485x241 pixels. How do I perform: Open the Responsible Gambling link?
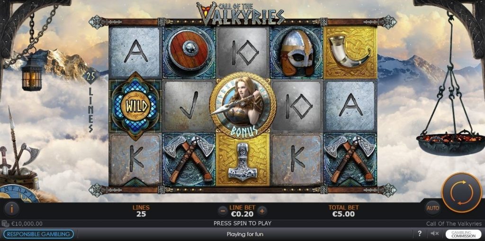coord(38,234)
